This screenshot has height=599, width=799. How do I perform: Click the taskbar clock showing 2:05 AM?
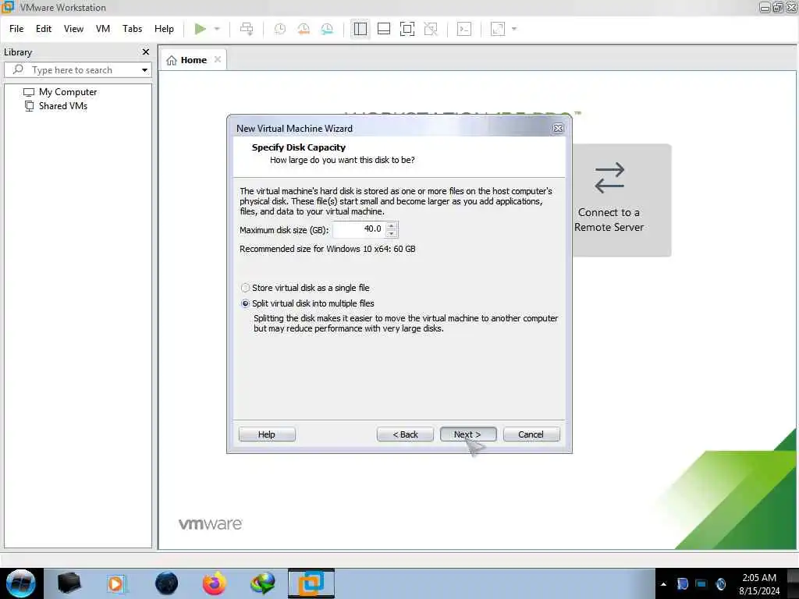(x=759, y=584)
